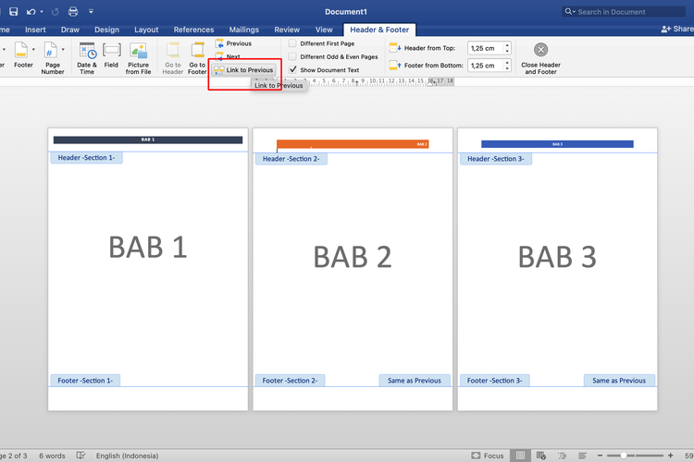This screenshot has height=462, width=694.
Task: Switch to the Layout tab
Action: 146,30
